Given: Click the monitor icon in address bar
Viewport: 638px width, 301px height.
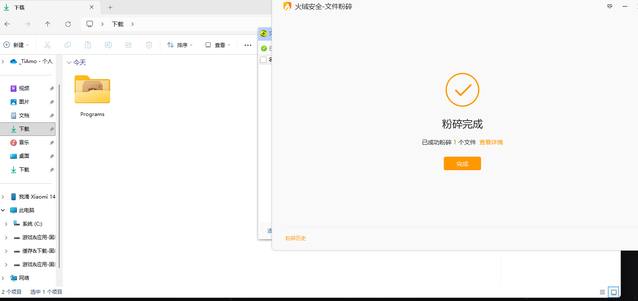Looking at the screenshot, I should coord(90,24).
